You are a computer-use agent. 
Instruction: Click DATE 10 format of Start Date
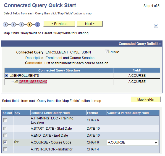pyautogui.click(x=93, y=129)
